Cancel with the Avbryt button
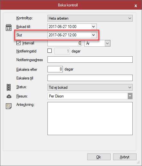142x166 pixels. pos(125,157)
